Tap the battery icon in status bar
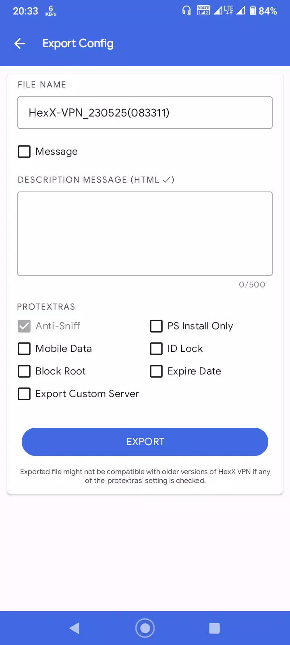Viewport: 290px width, 645px height. pyautogui.click(x=253, y=10)
